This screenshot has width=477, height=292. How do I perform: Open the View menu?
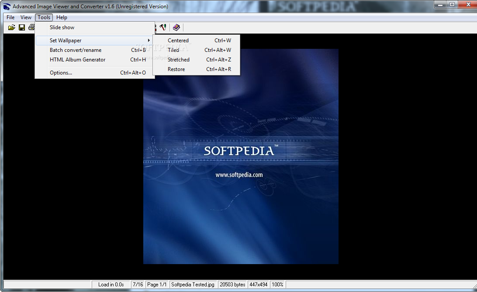point(26,17)
